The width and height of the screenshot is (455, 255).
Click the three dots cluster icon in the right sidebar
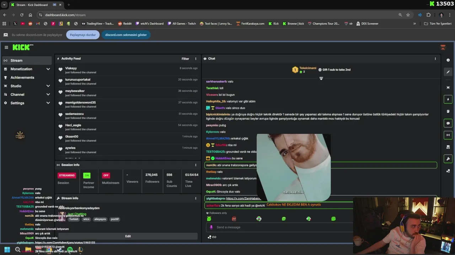[x=448, y=171]
